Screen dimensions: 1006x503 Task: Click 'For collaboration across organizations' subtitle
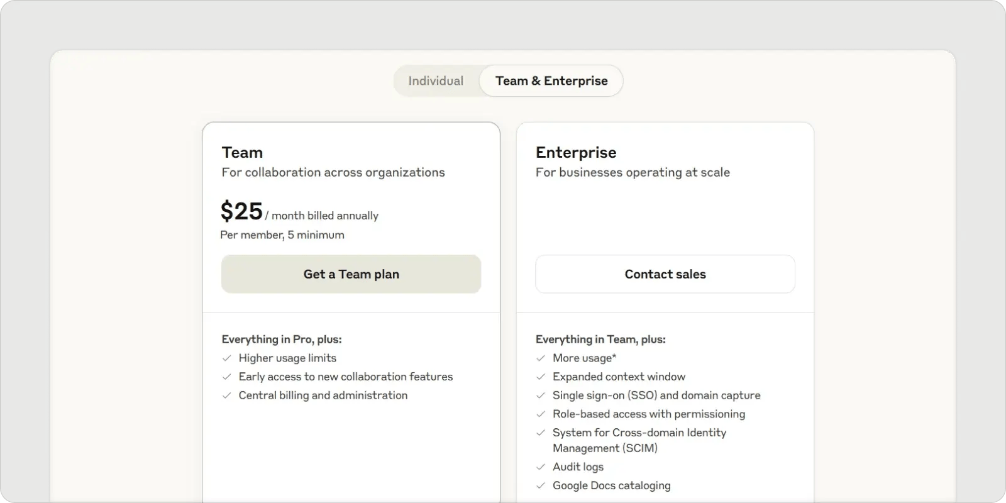pos(333,172)
